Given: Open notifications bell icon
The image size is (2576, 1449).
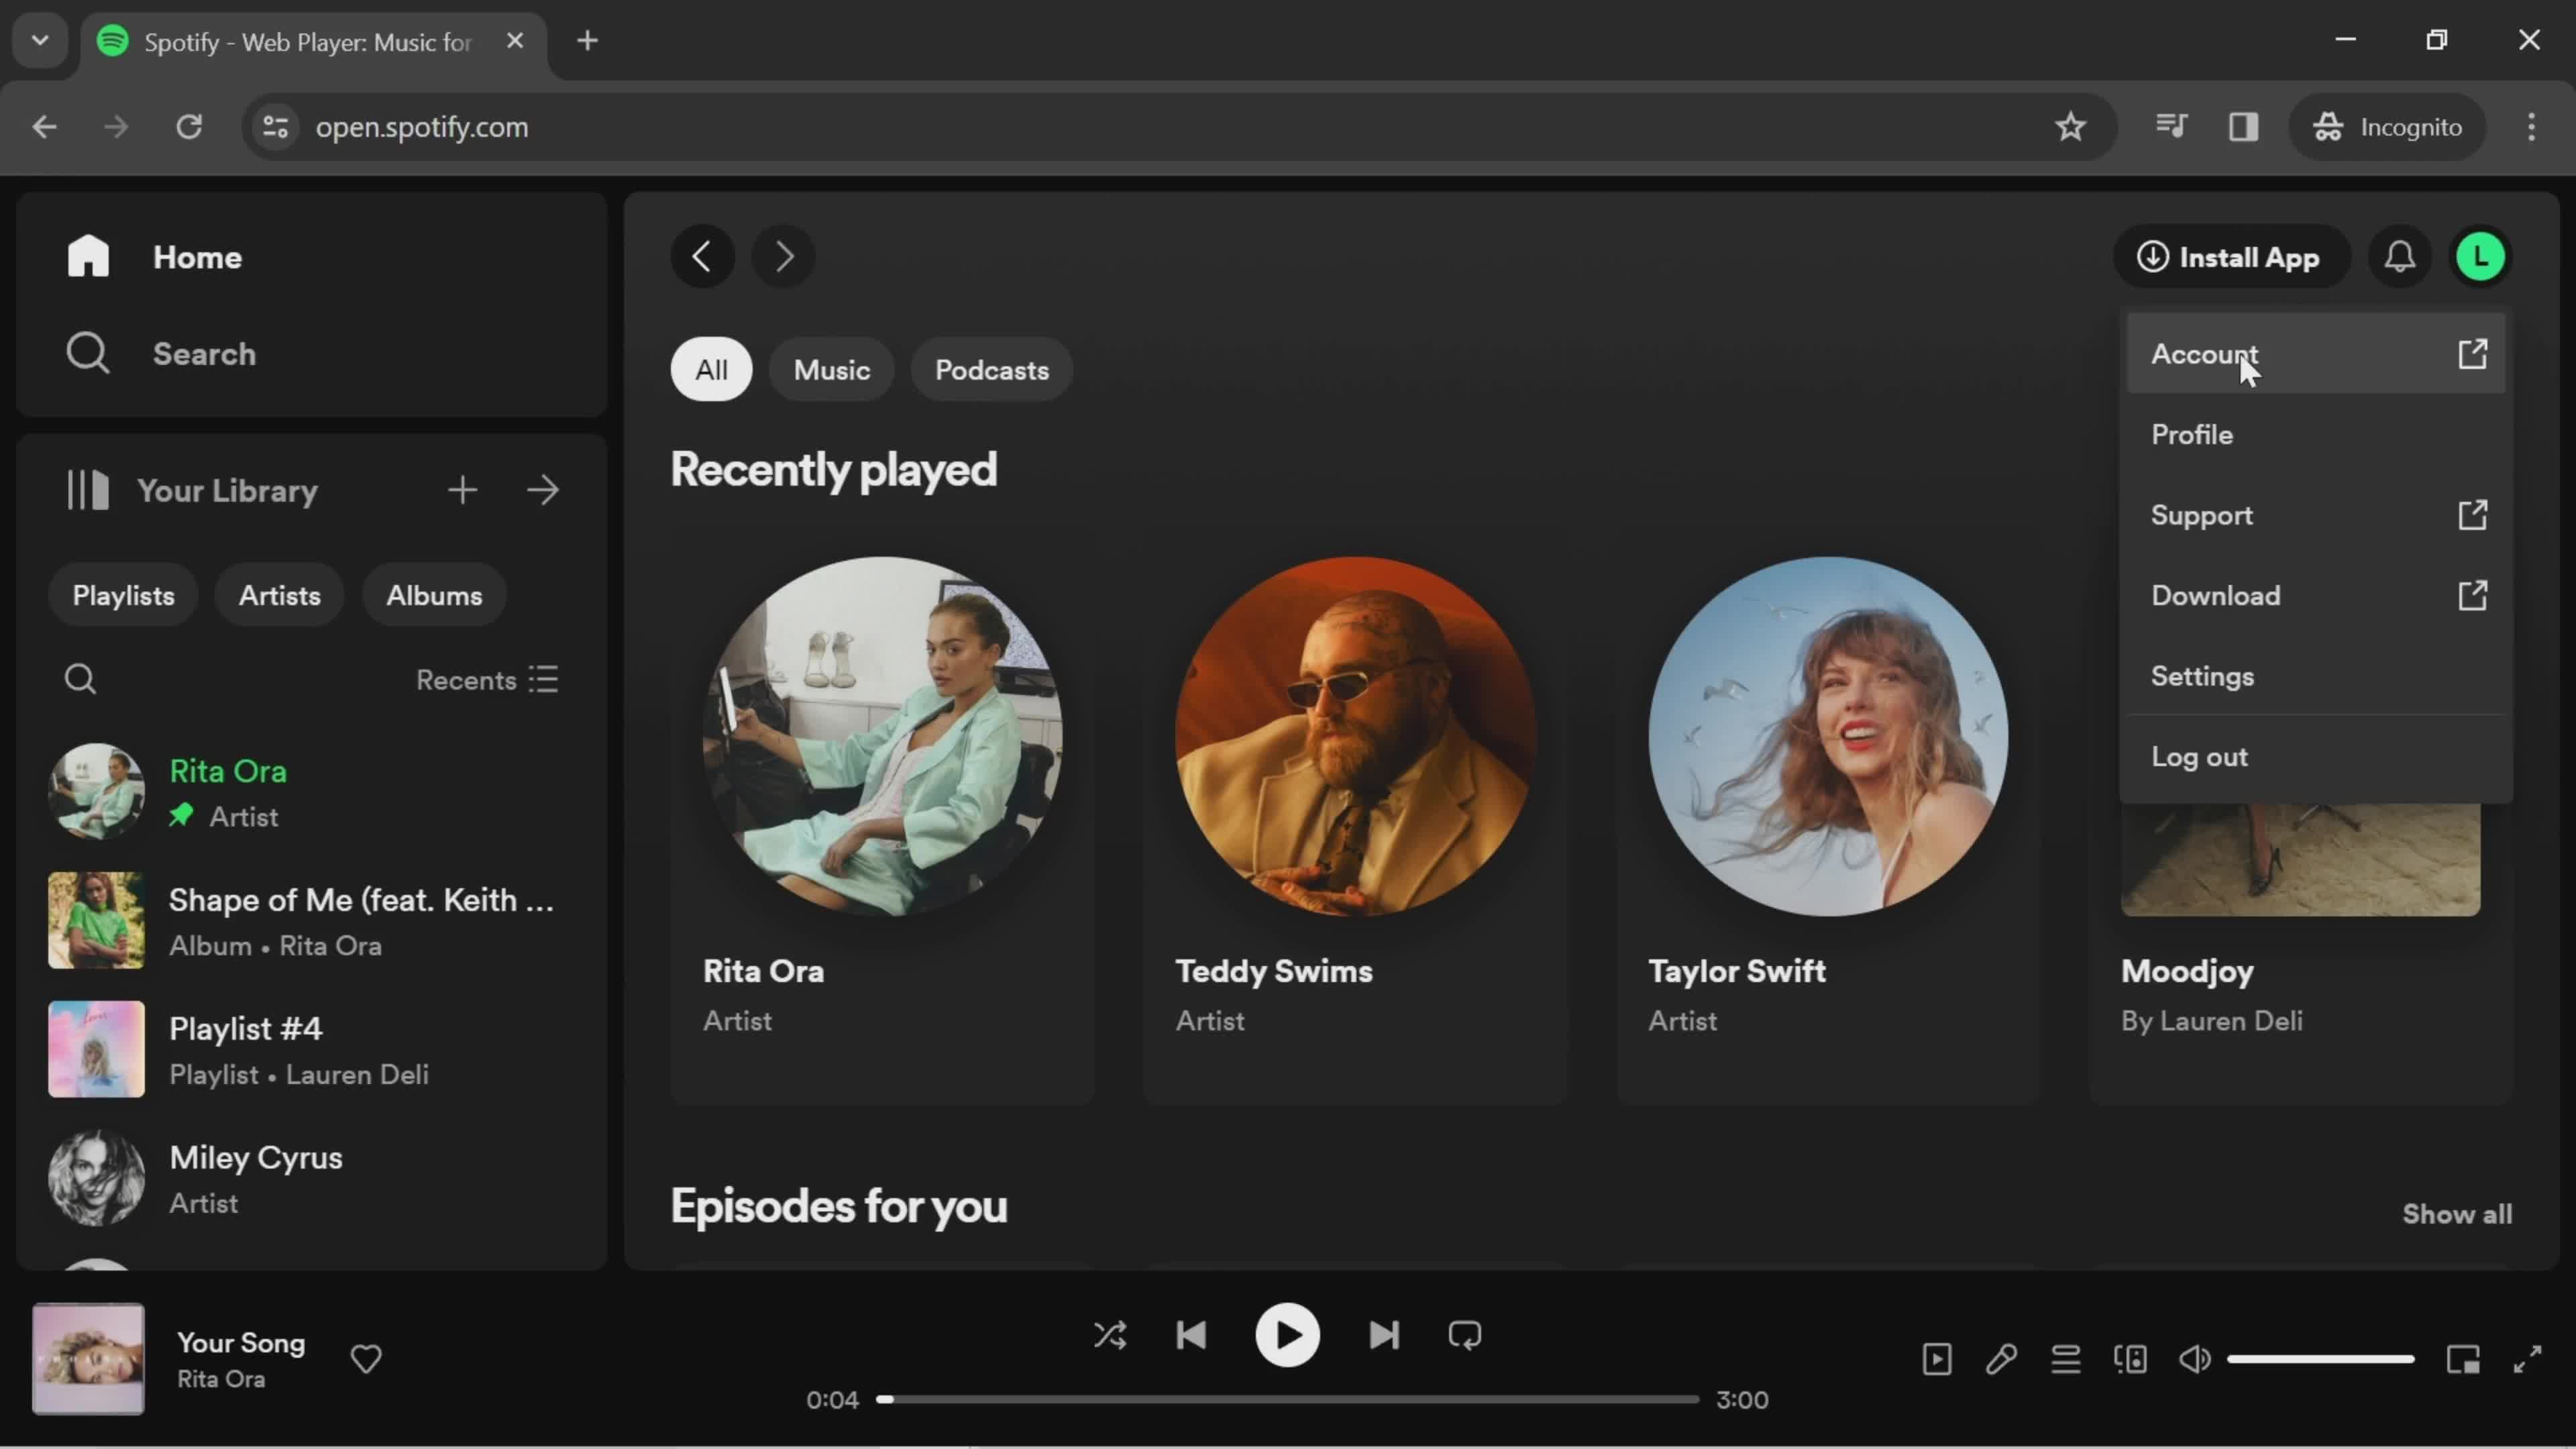Looking at the screenshot, I should point(2400,257).
